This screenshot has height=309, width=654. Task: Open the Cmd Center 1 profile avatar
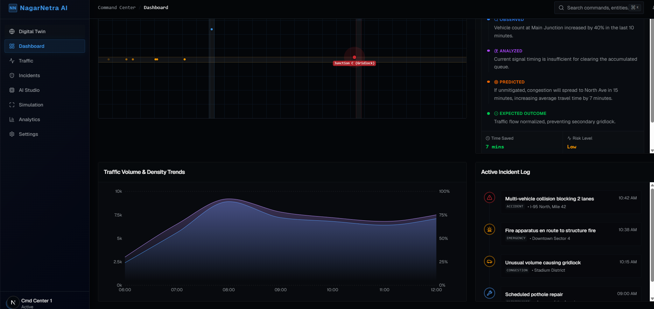tap(13, 303)
